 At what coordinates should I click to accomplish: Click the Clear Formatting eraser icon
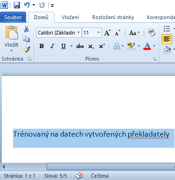(x=151, y=33)
